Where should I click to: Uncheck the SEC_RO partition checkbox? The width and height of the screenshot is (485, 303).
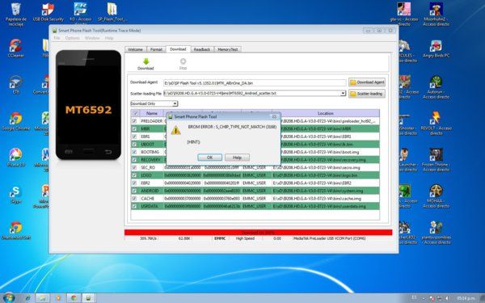(134, 167)
